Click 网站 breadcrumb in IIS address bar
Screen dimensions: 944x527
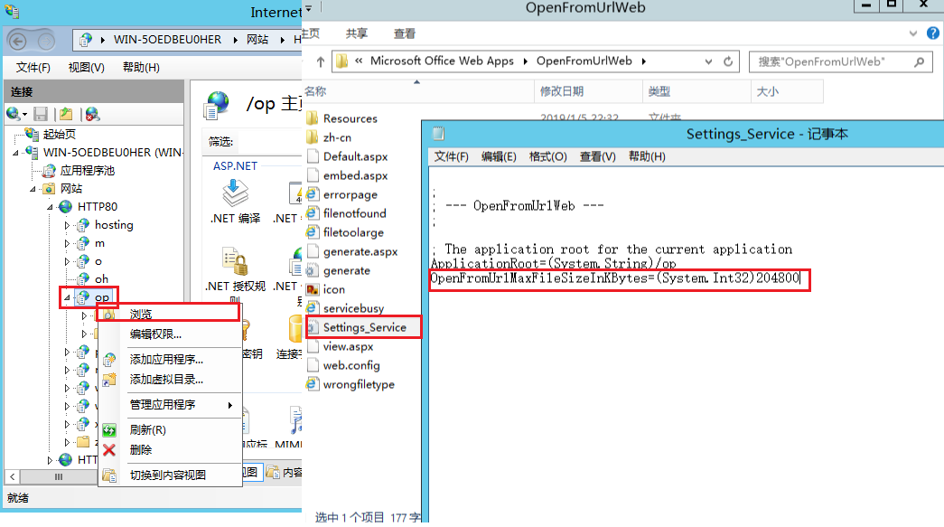click(257, 40)
